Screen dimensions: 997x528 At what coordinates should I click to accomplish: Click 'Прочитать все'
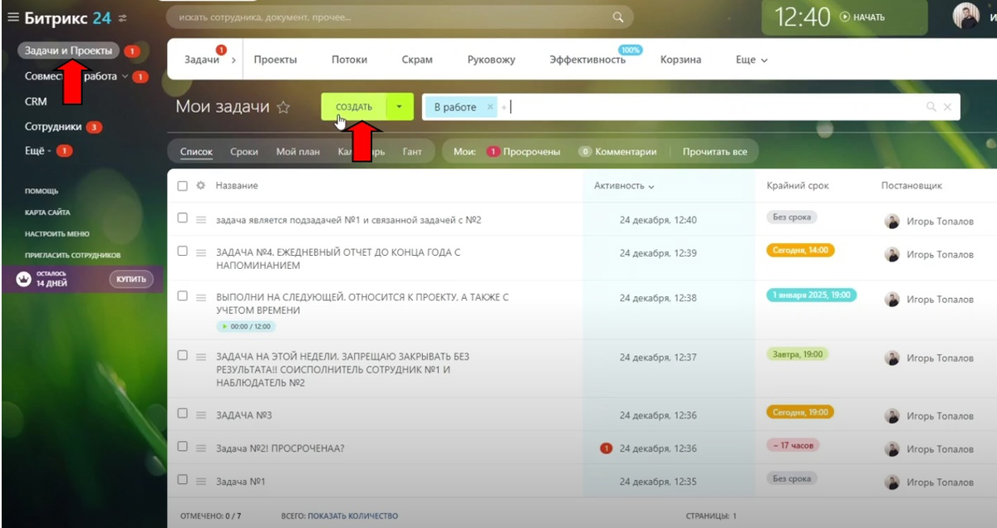point(715,152)
